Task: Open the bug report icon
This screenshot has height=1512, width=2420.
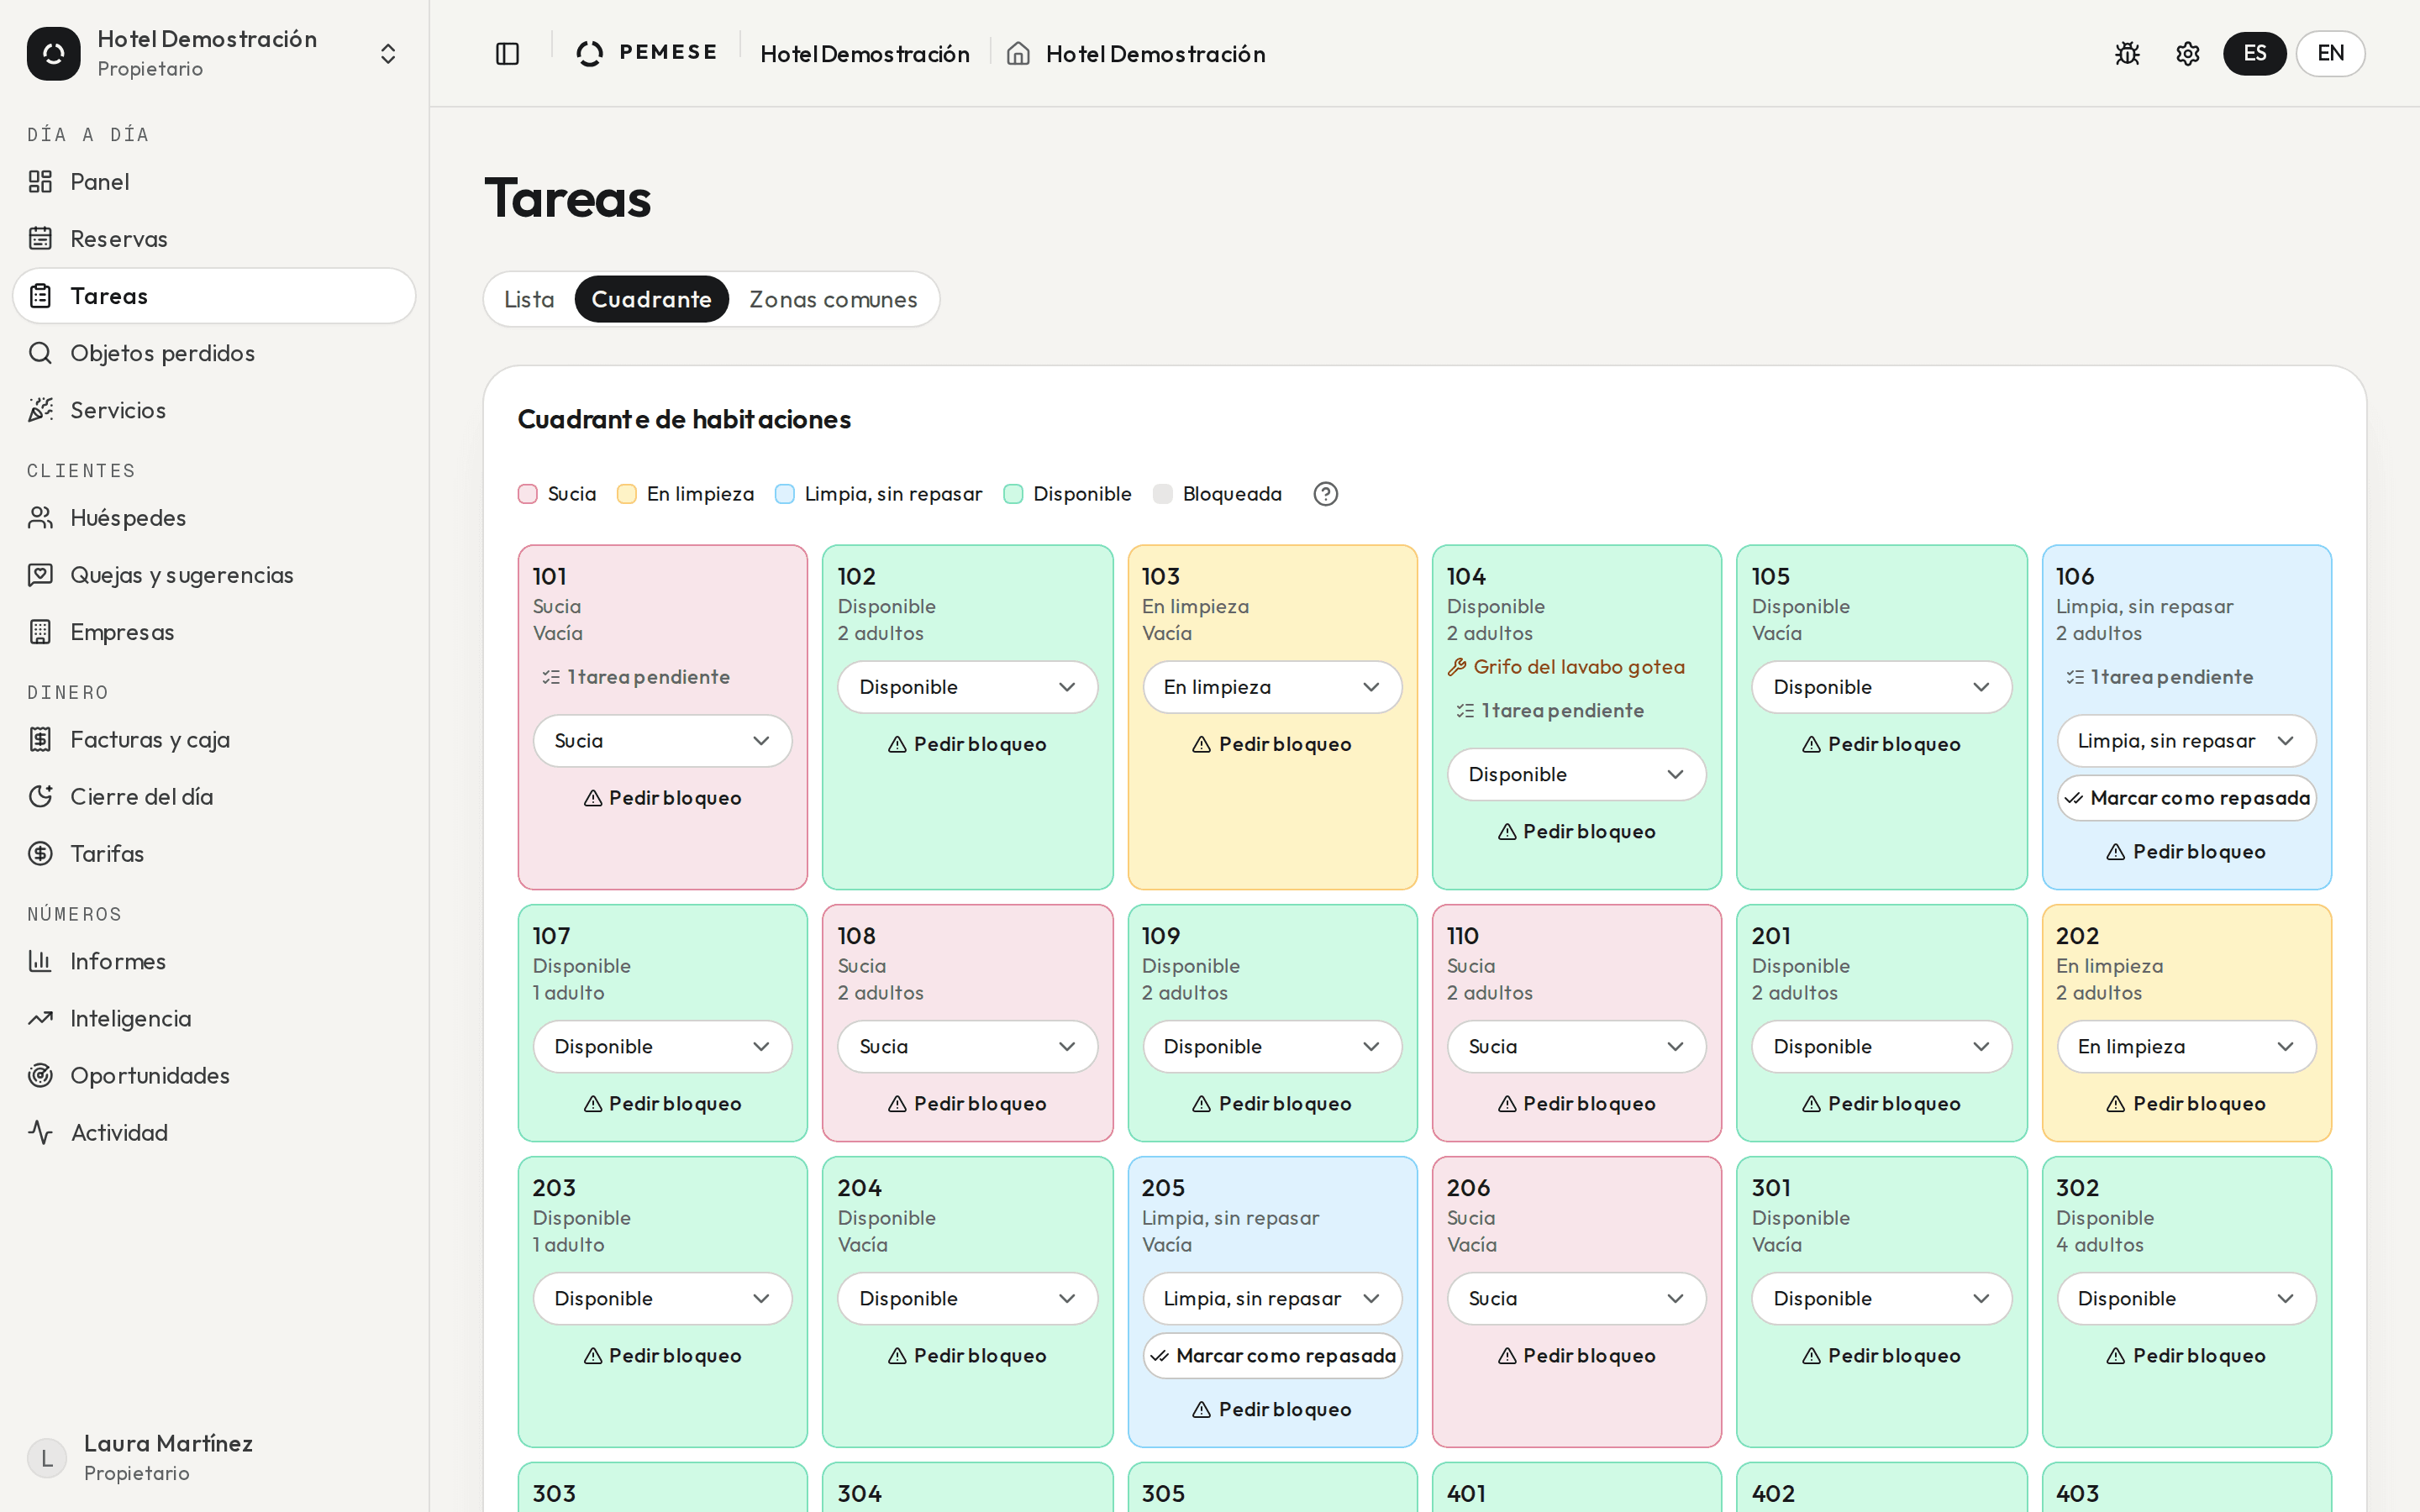Action: (2127, 54)
